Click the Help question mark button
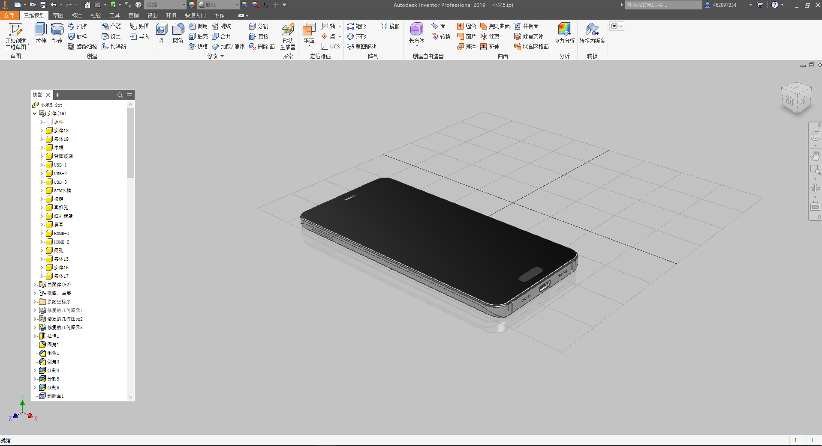Screen dimensions: 822x446 pyautogui.click(x=775, y=5)
